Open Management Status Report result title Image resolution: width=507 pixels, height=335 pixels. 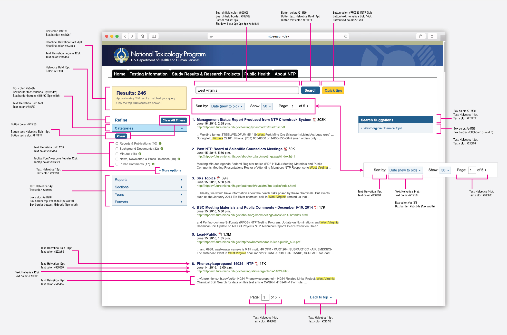point(254,120)
